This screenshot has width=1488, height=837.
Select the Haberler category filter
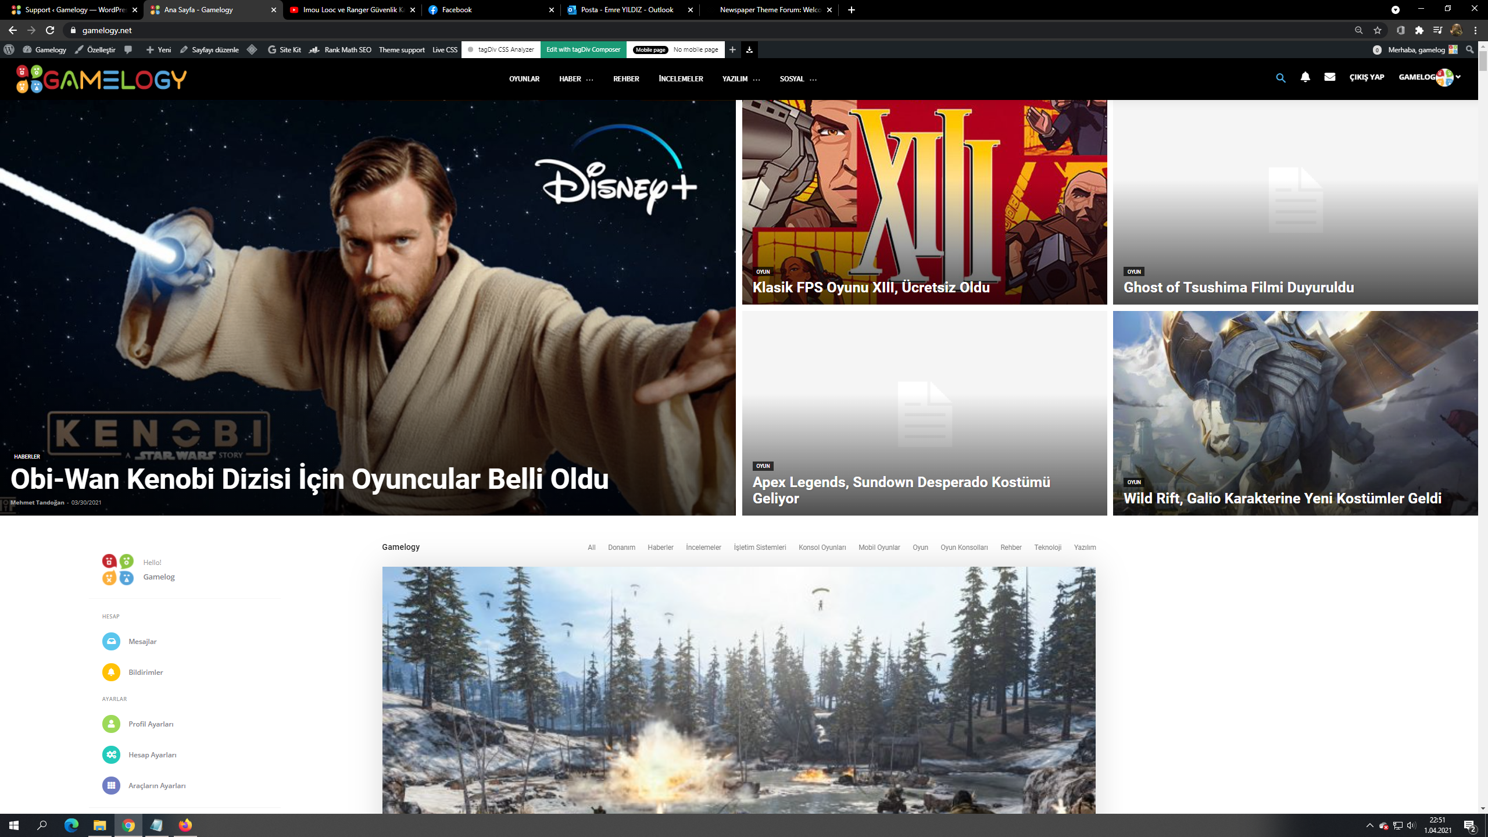point(660,548)
